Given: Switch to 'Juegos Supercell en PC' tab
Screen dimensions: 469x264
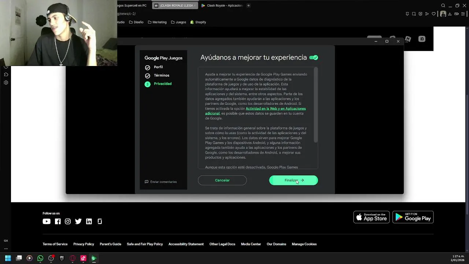Looking at the screenshot, I should tap(132, 5).
